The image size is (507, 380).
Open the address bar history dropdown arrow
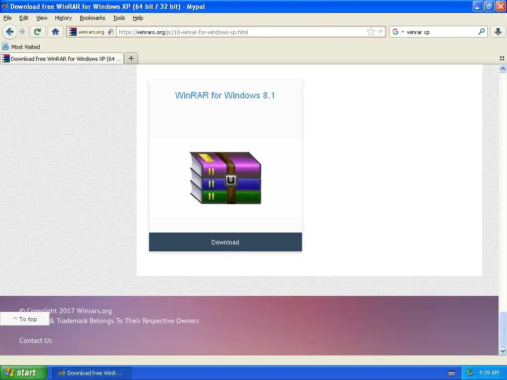coord(381,32)
